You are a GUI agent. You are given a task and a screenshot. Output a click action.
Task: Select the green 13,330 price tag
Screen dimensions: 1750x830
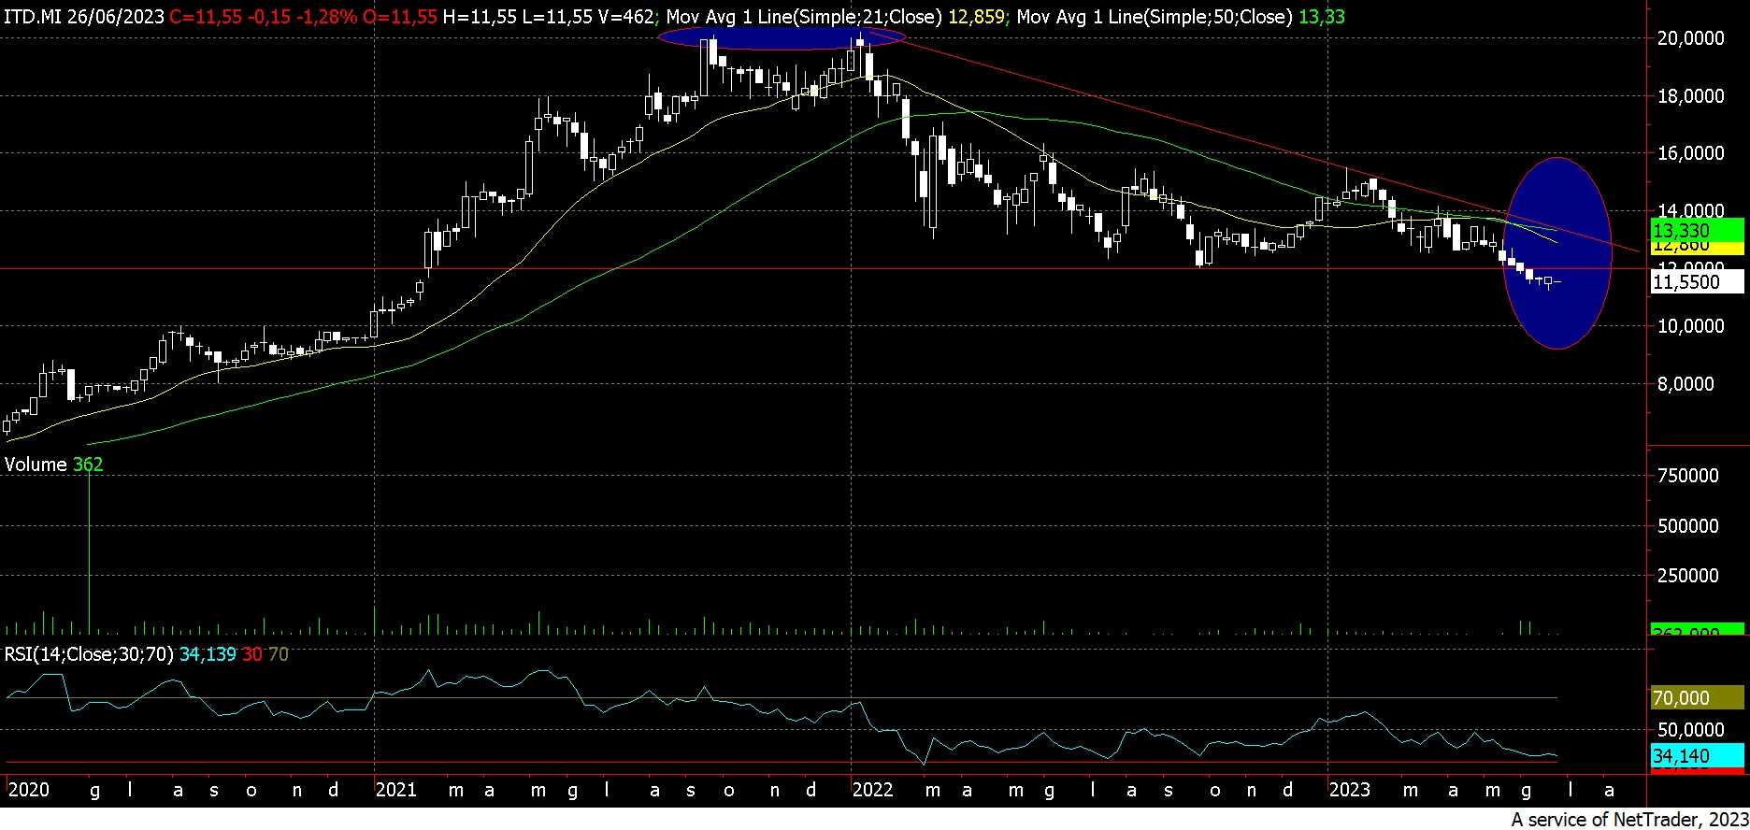coord(1698,230)
